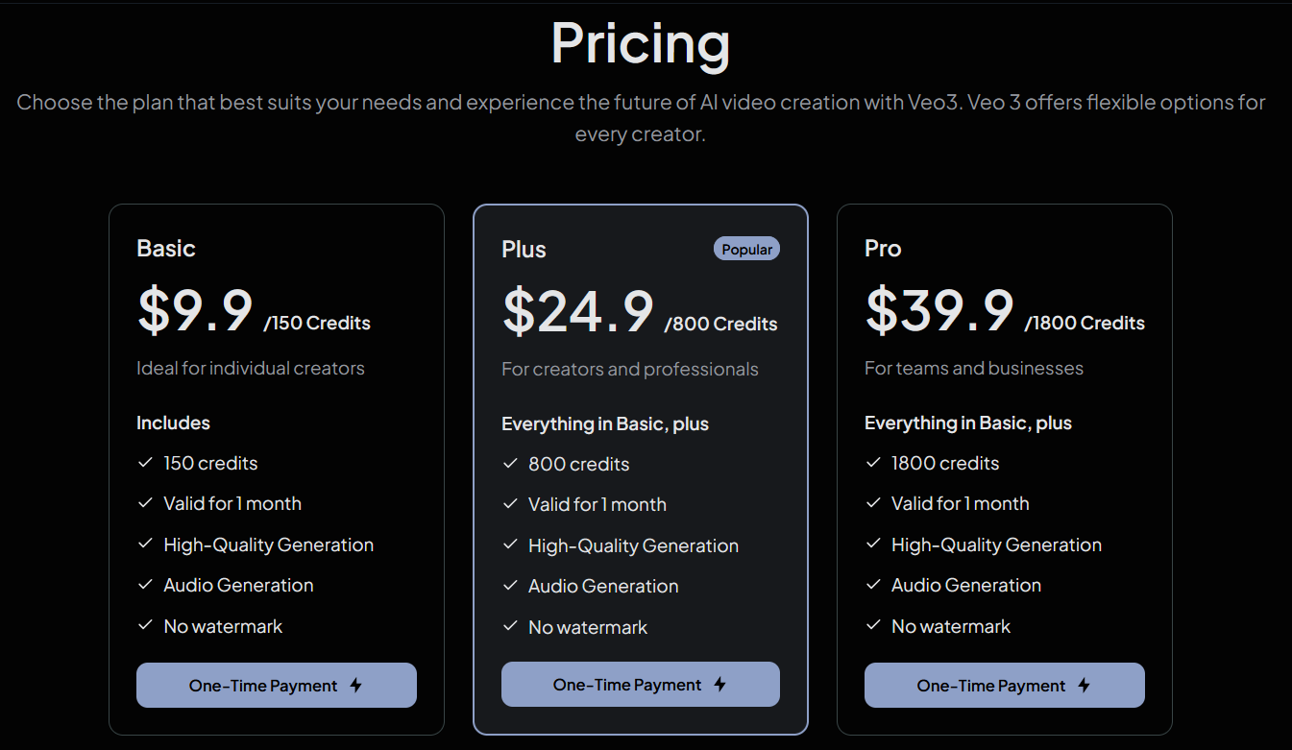Viewport: 1292px width, 750px height.
Task: Choose Plus plan One-Time Payment button
Action: (641, 685)
